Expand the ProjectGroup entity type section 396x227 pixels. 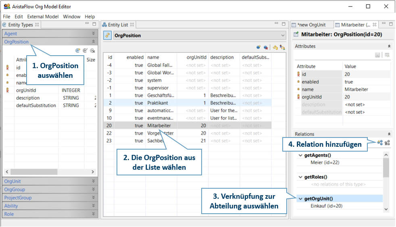94,198
